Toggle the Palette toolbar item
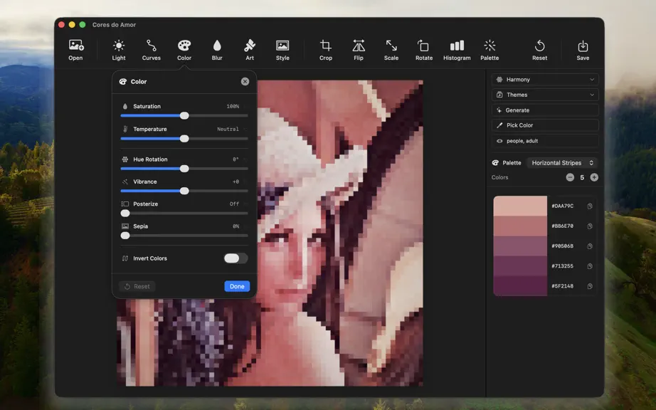 point(490,50)
